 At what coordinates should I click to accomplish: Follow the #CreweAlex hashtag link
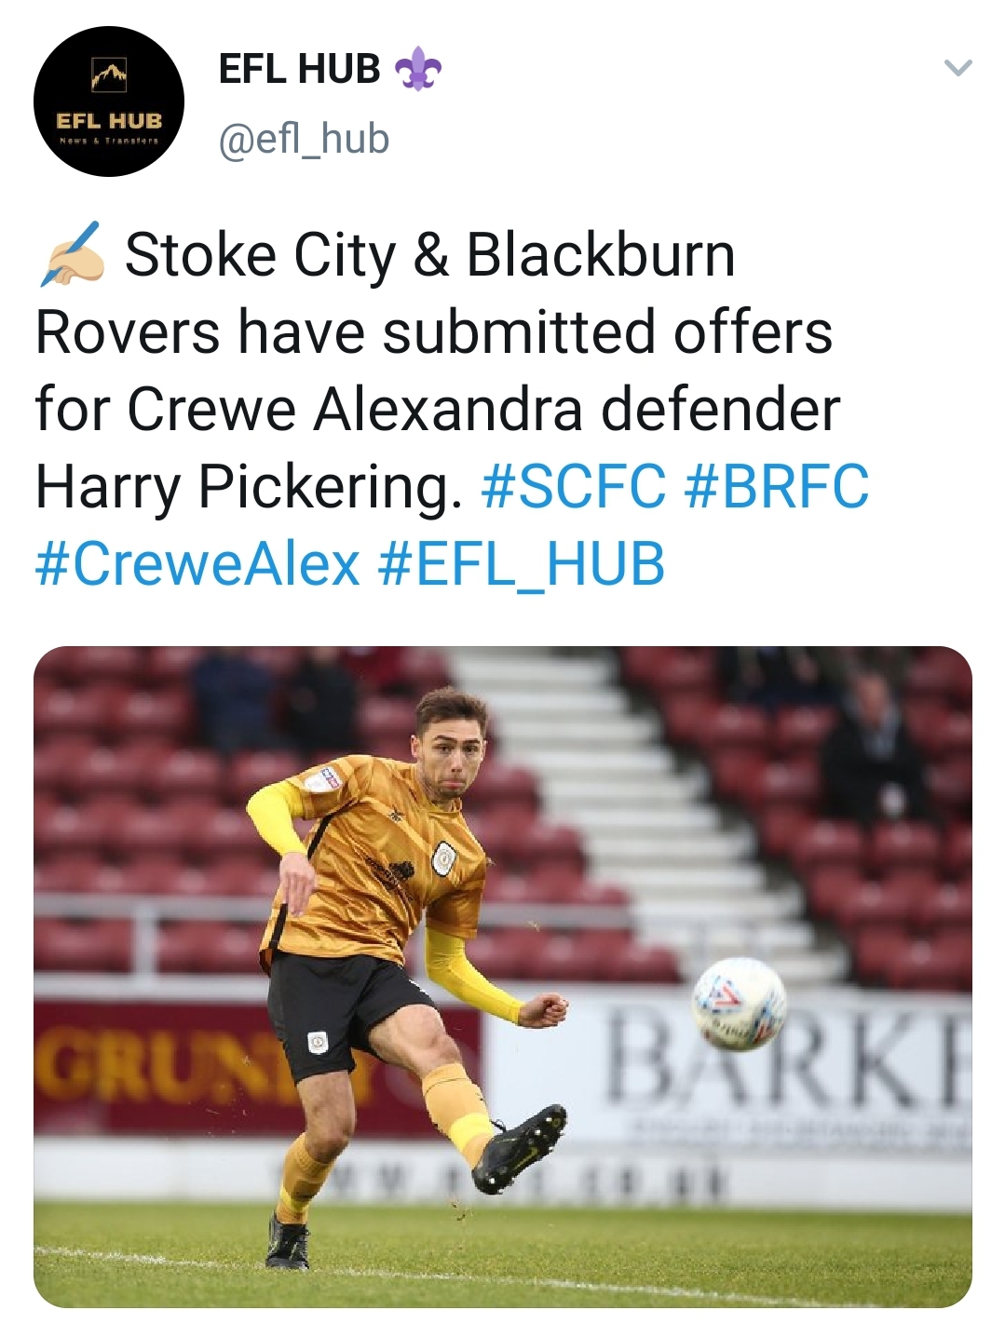point(197,563)
